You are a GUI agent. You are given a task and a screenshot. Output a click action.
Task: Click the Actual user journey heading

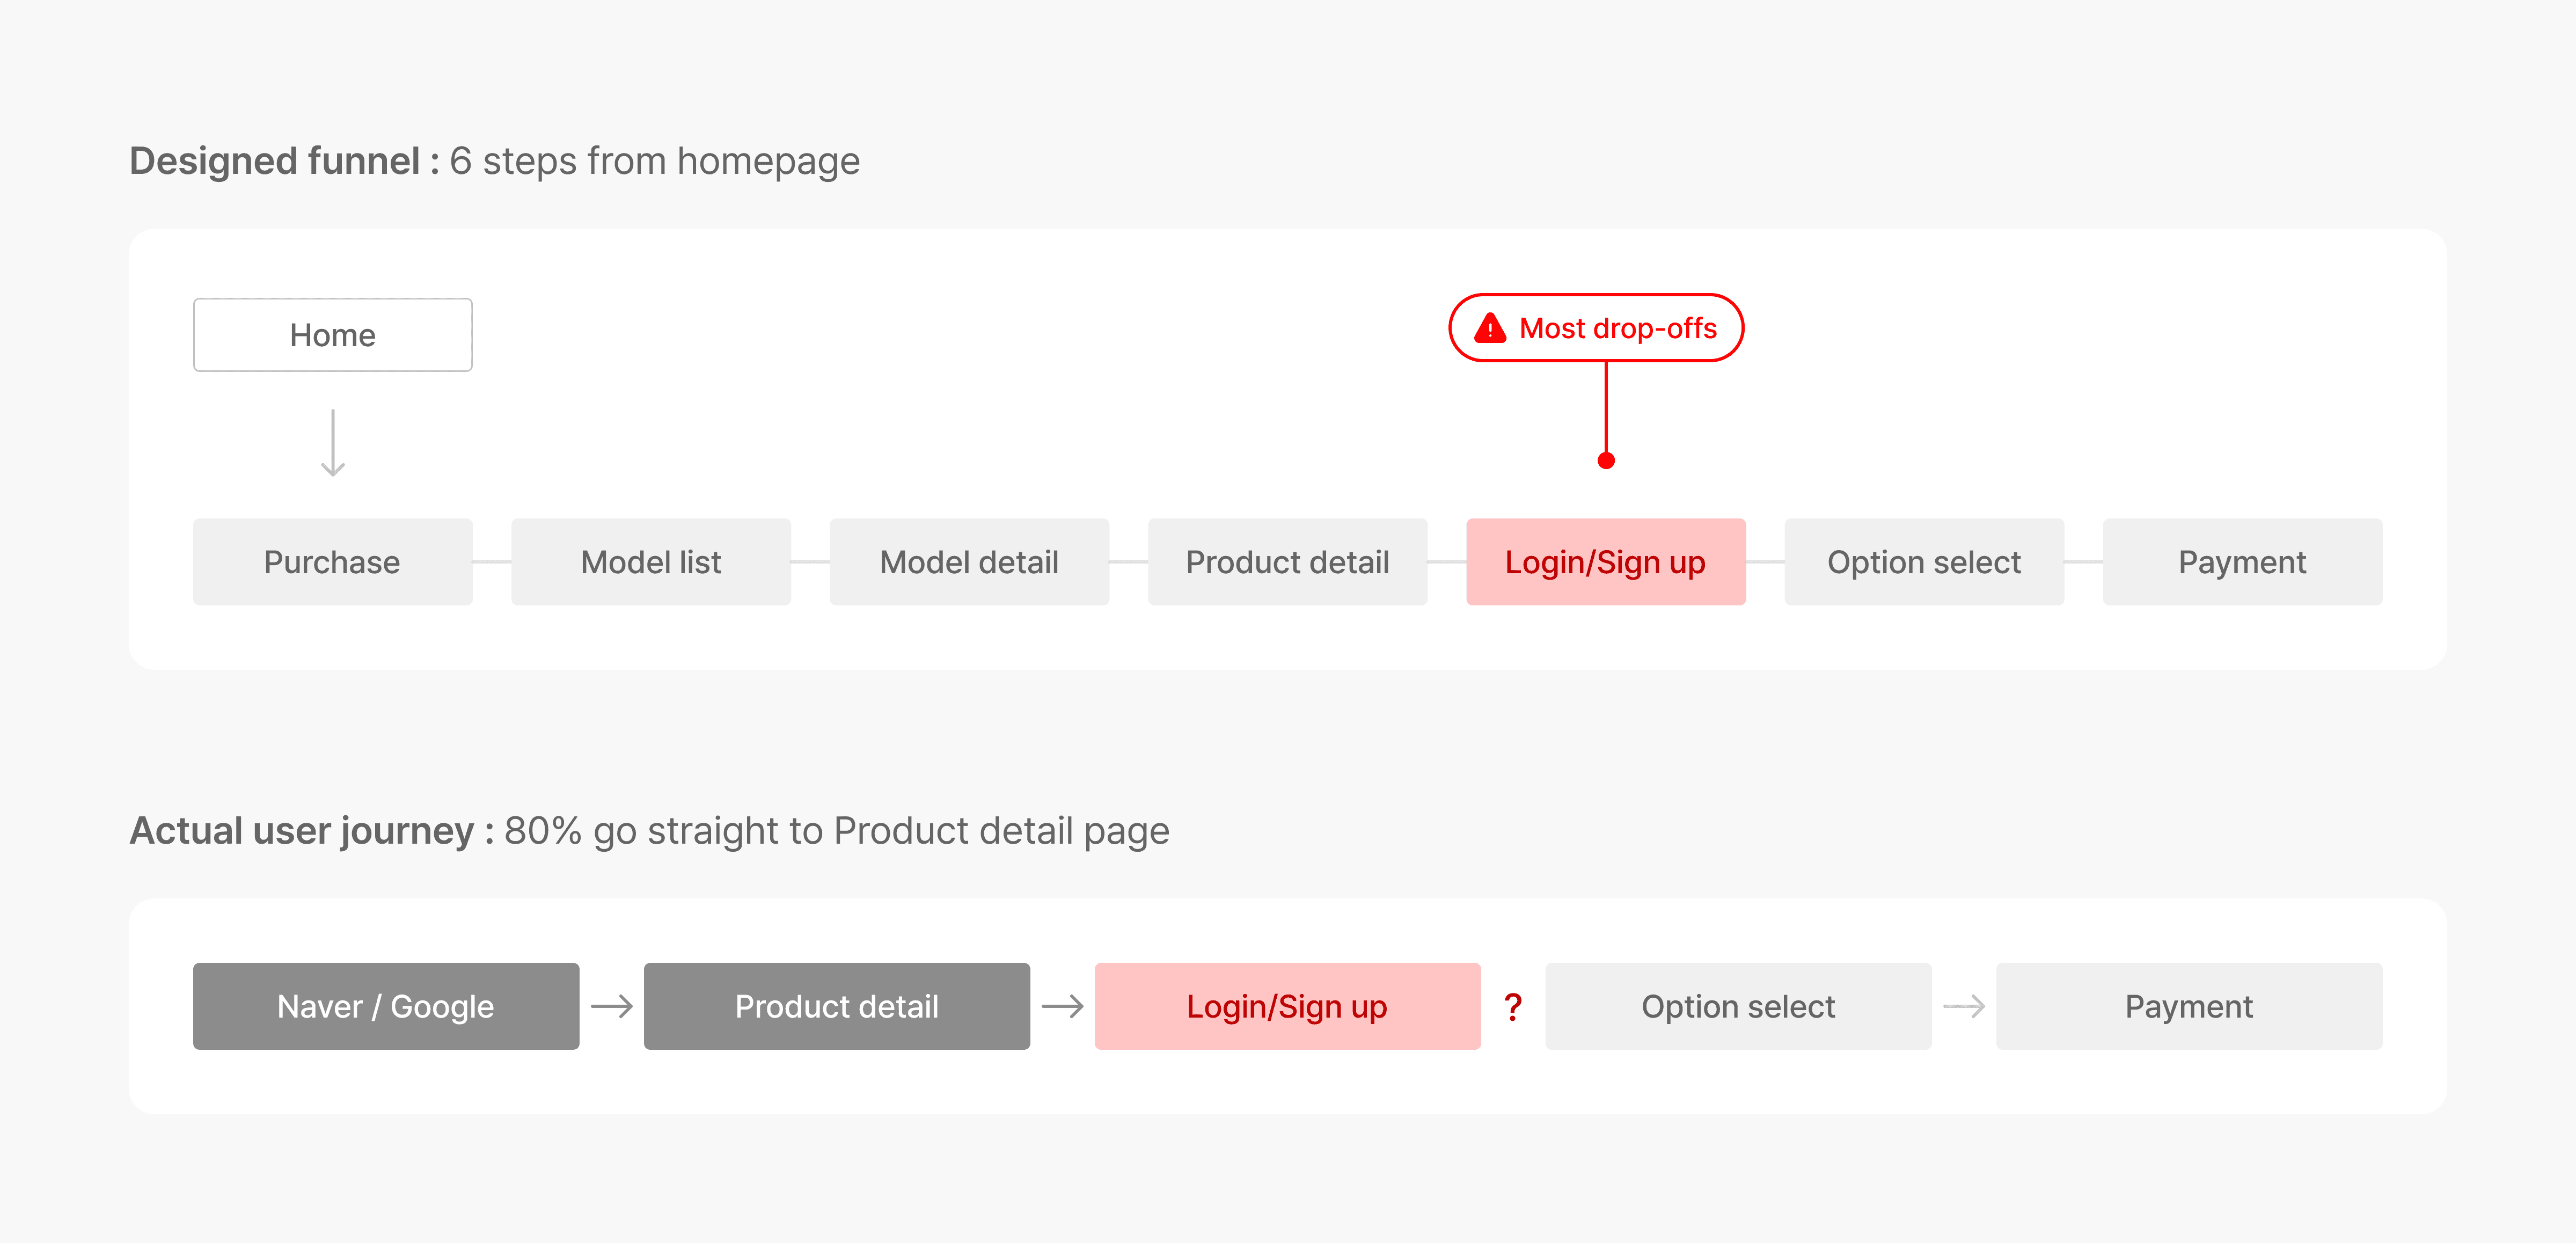point(649,831)
